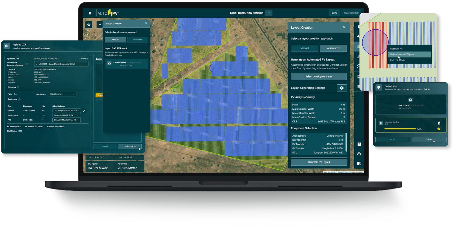Show info for the Geometry section
Screen dimensions: 453x226
pyautogui.click(x=18, y=87)
